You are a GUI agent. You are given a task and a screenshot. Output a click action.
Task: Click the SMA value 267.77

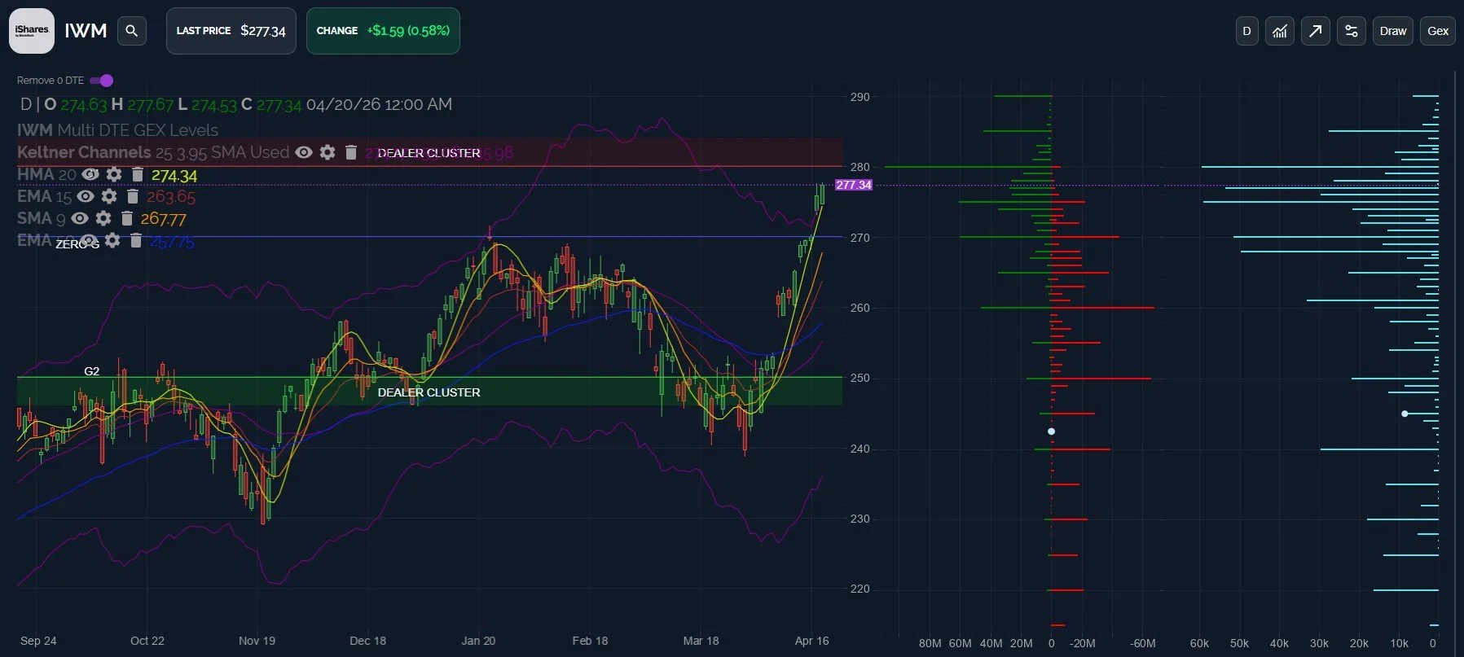164,219
